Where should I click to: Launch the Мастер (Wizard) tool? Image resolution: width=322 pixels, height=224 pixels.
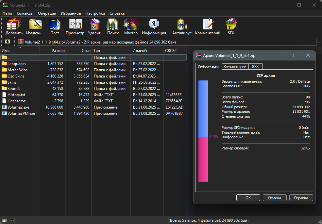tap(131, 24)
